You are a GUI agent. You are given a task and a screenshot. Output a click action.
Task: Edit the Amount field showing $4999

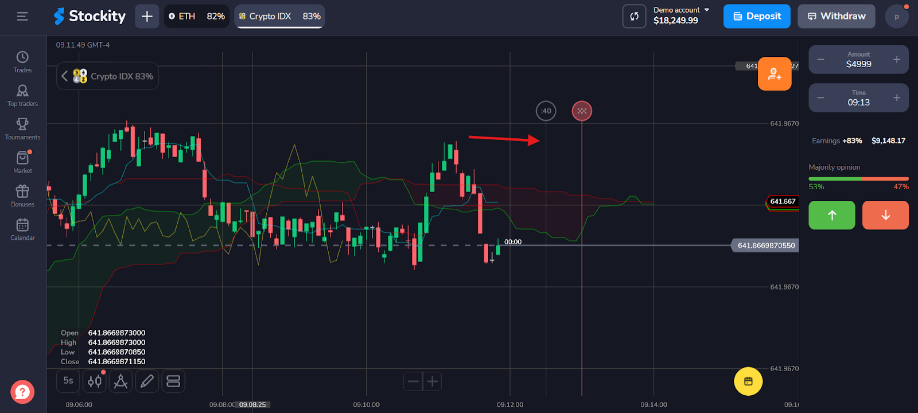pos(858,60)
